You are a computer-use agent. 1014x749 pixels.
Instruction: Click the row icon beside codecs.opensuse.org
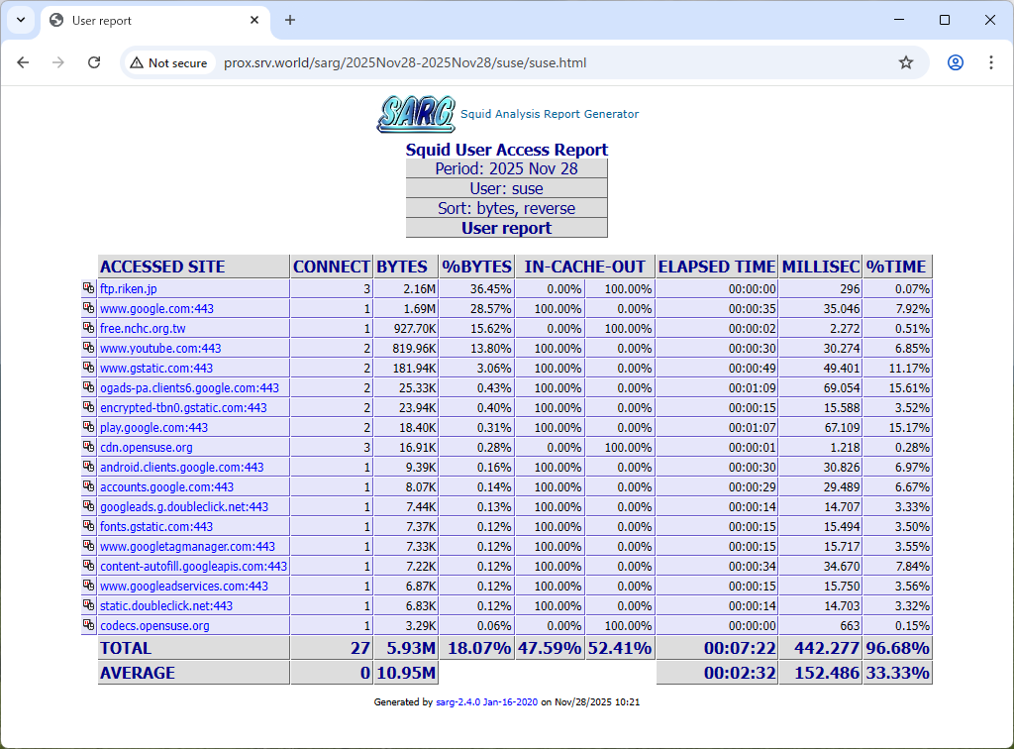click(x=88, y=625)
